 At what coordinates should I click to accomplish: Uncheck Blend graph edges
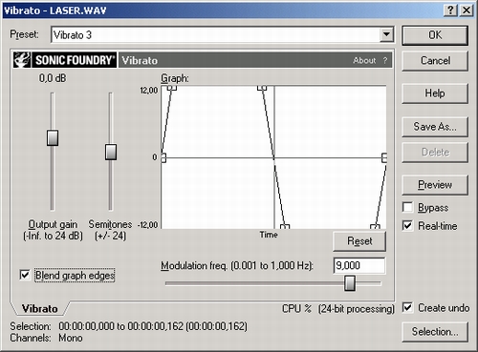click(x=25, y=275)
